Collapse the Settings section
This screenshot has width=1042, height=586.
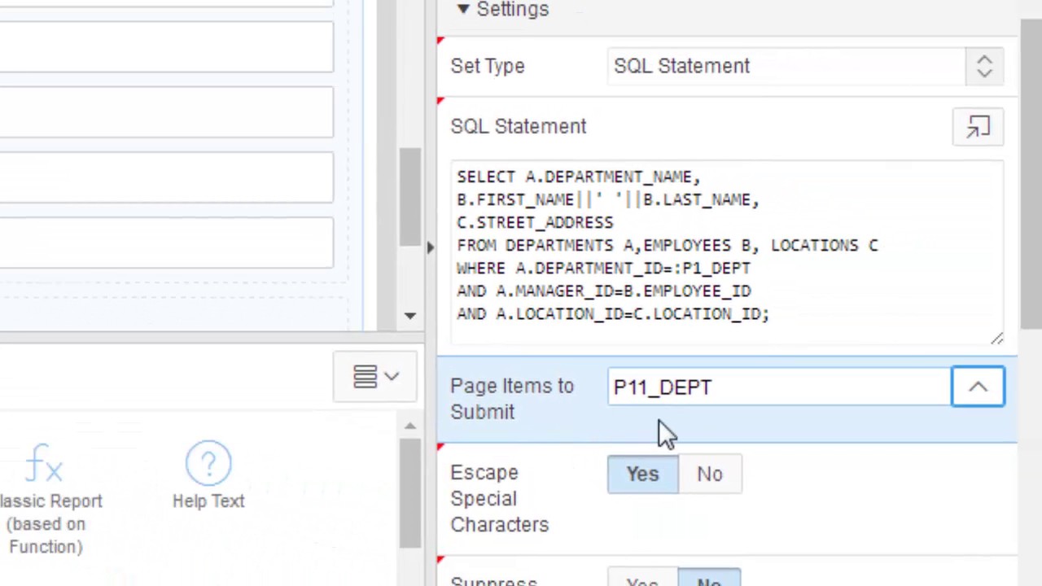[x=463, y=9]
